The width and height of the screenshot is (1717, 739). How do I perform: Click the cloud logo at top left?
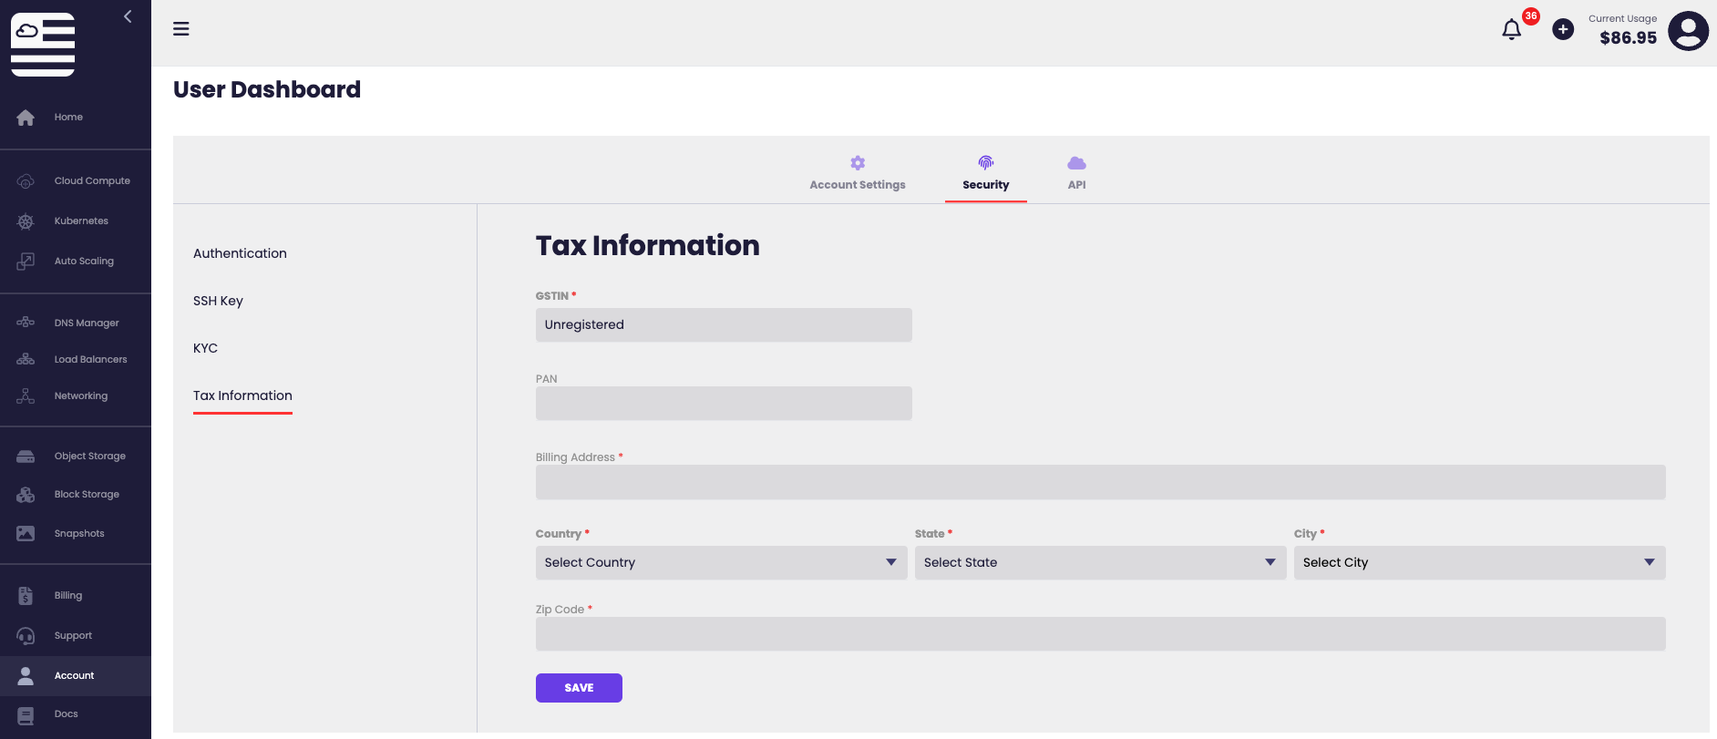pos(43,45)
